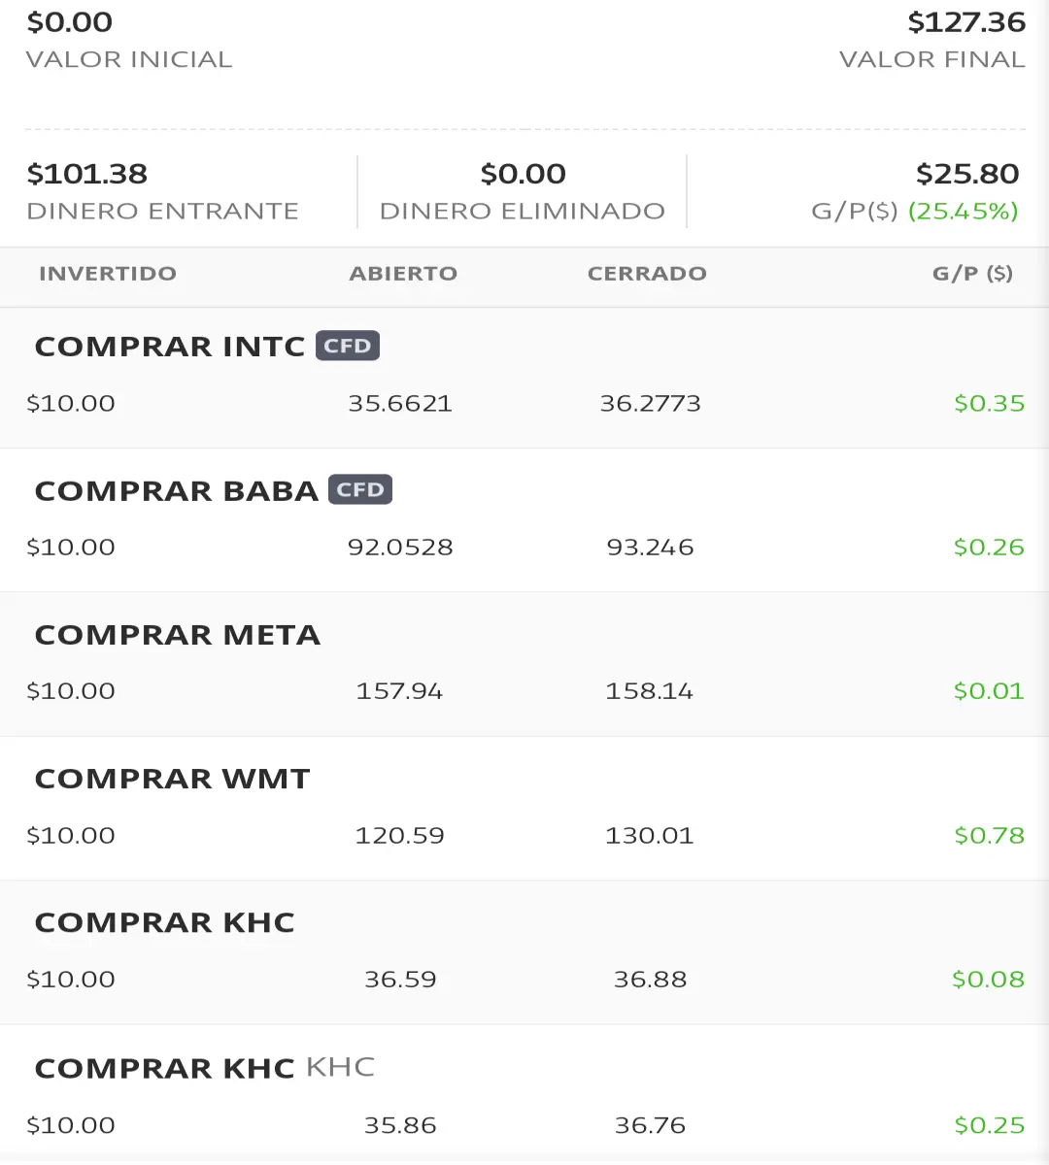Click the 157.94 open price for META
Image resolution: width=1049 pixels, height=1165 pixels.
click(x=399, y=691)
